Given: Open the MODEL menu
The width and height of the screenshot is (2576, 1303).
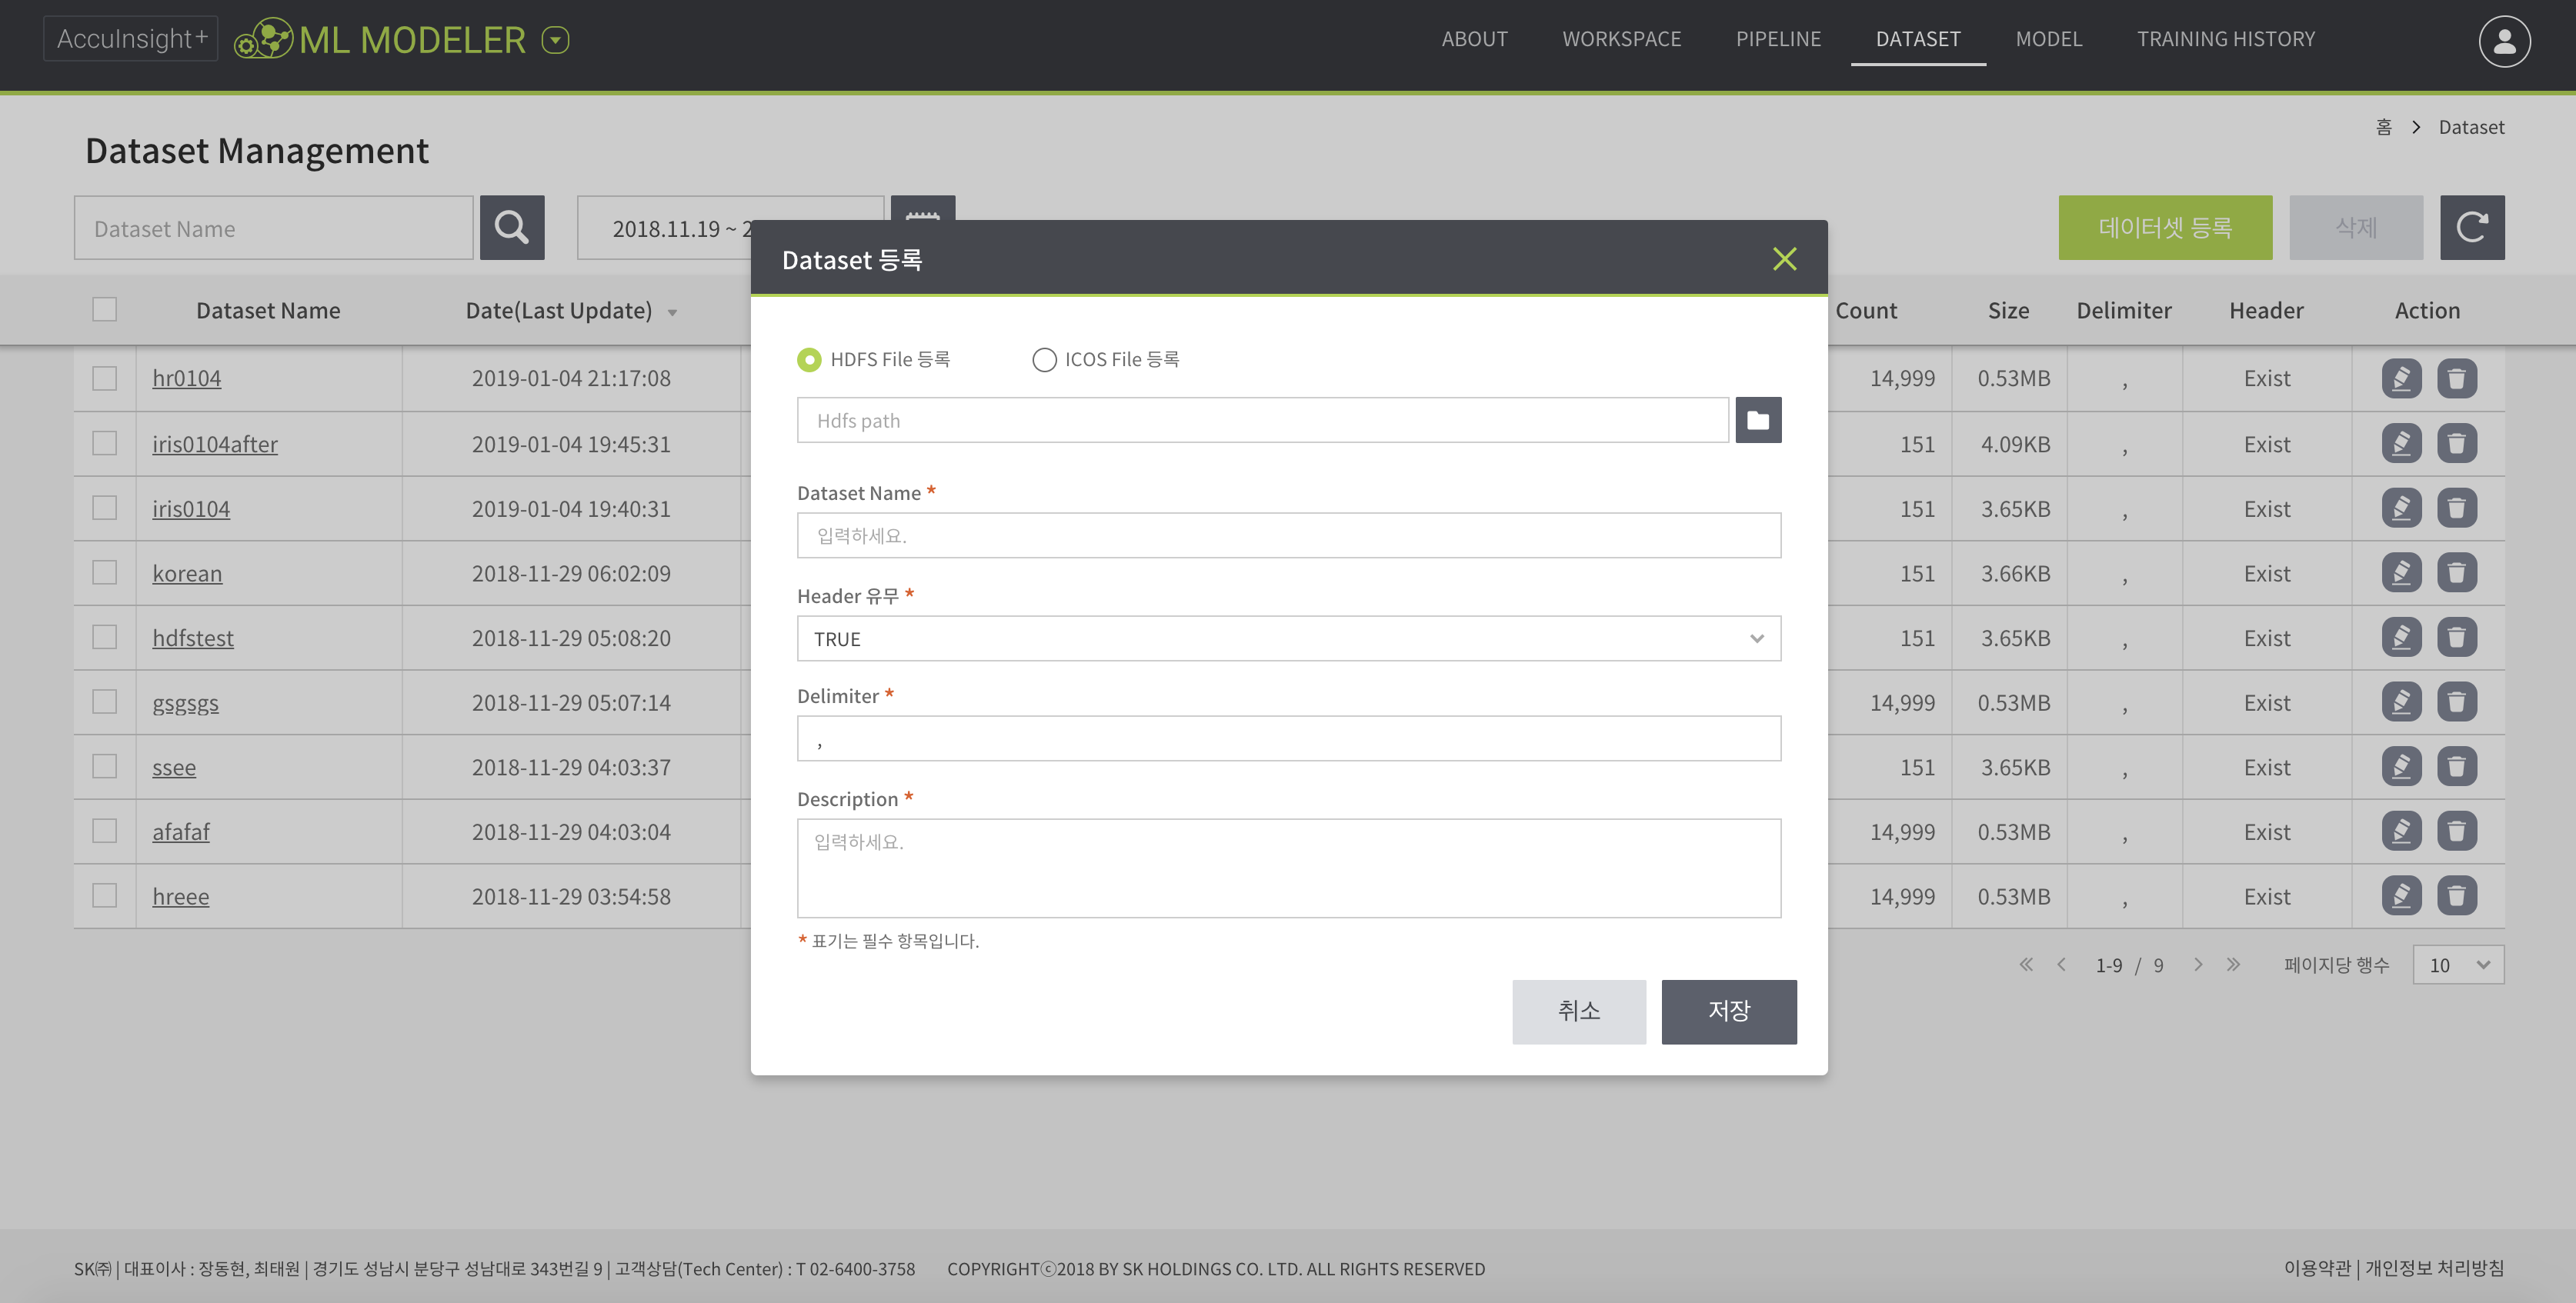Looking at the screenshot, I should coord(2048,39).
